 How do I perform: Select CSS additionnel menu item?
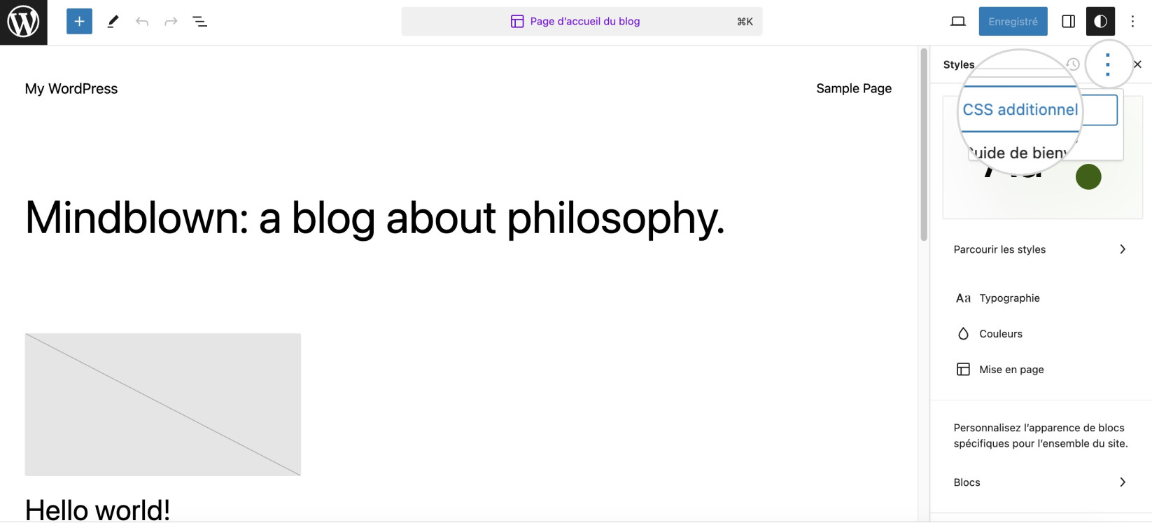pyautogui.click(x=1020, y=110)
